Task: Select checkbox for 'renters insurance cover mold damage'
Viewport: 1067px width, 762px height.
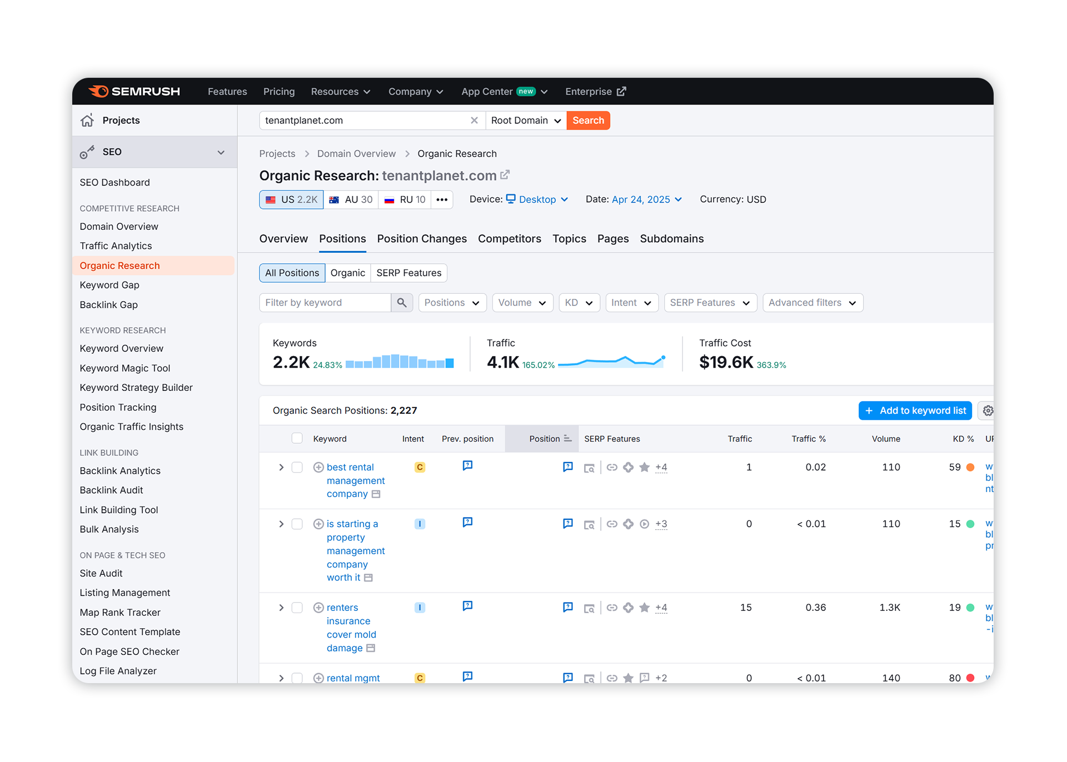Action: pos(297,608)
